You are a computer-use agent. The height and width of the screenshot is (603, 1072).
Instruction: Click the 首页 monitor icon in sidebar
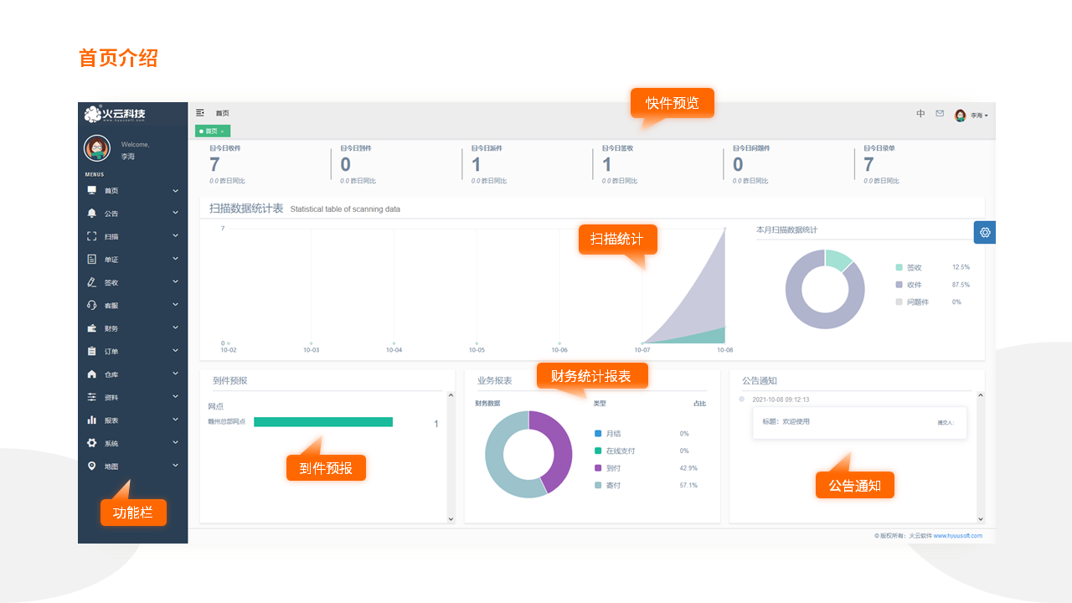pyautogui.click(x=92, y=191)
